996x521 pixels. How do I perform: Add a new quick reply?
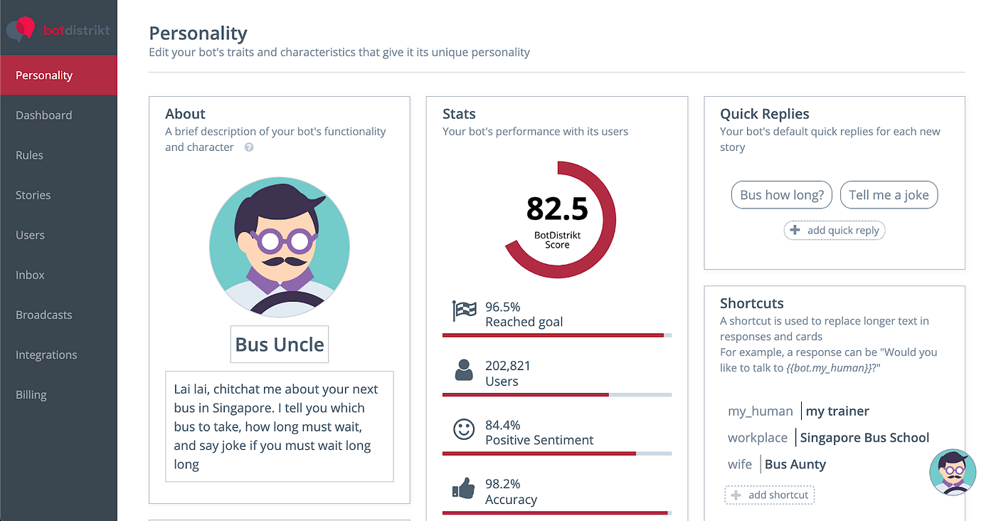point(835,230)
